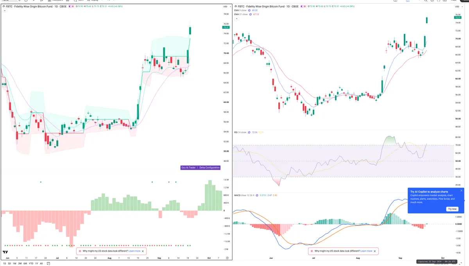Select the YTD time range

click(31, 264)
